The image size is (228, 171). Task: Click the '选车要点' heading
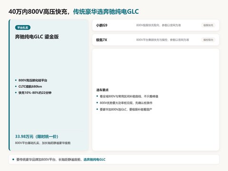coord(102,90)
